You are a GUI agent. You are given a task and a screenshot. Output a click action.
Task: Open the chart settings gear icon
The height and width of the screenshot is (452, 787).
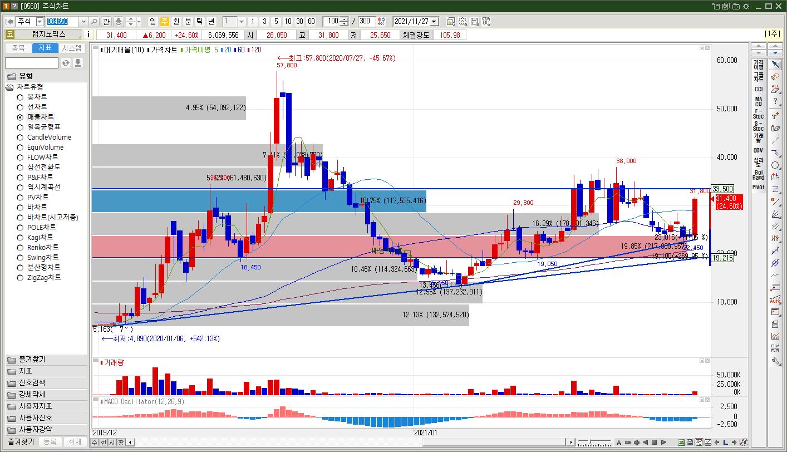(x=463, y=21)
